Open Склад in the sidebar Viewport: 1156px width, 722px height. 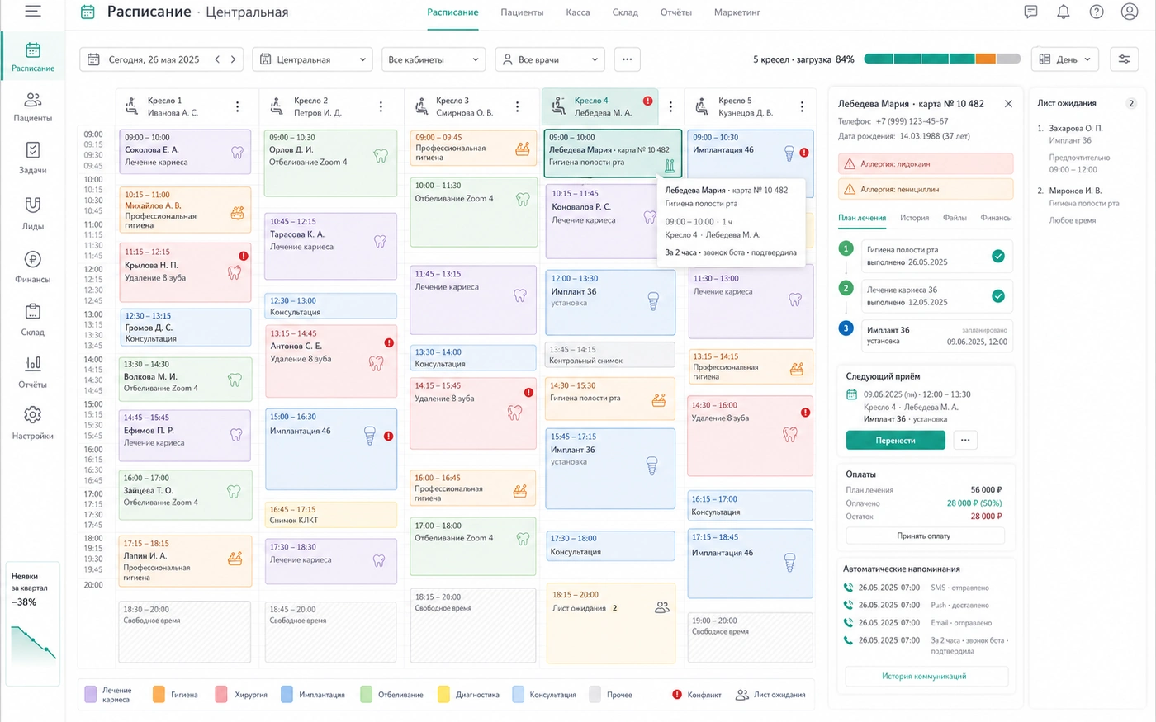pyautogui.click(x=33, y=320)
